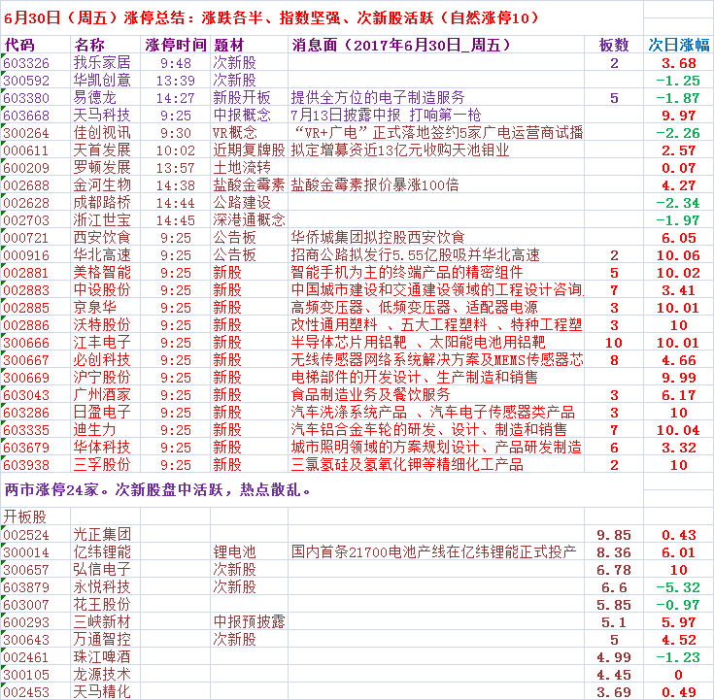
Task: Click the 深港通概念 theme cell
Action: [x=249, y=219]
